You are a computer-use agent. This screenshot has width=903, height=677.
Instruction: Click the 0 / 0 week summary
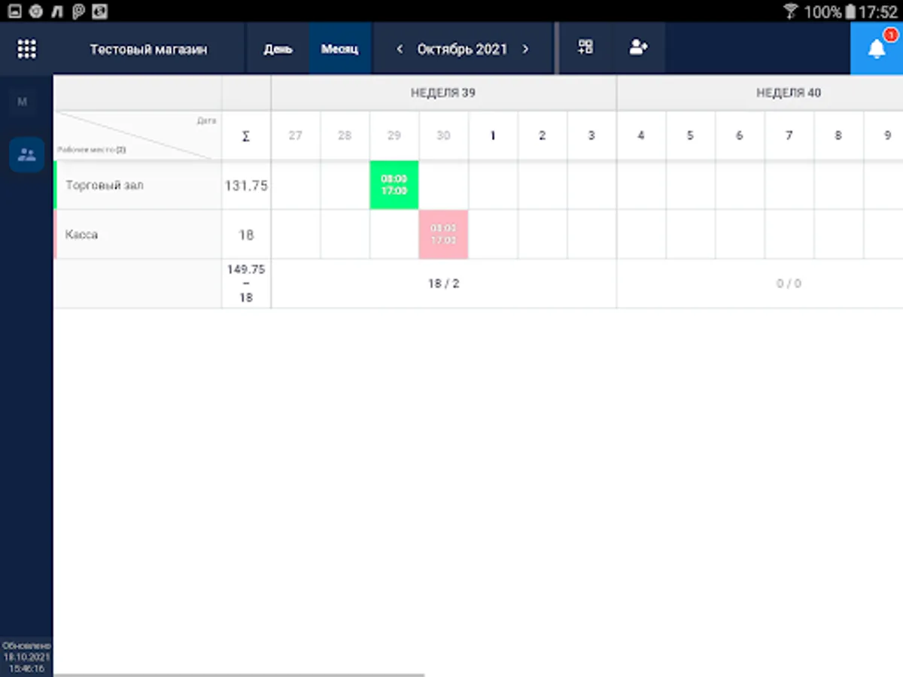[789, 284]
